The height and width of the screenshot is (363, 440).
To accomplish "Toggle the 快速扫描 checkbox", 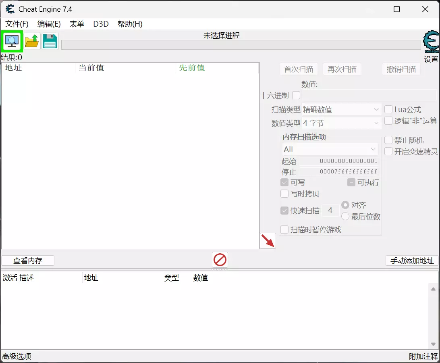I will click(284, 211).
